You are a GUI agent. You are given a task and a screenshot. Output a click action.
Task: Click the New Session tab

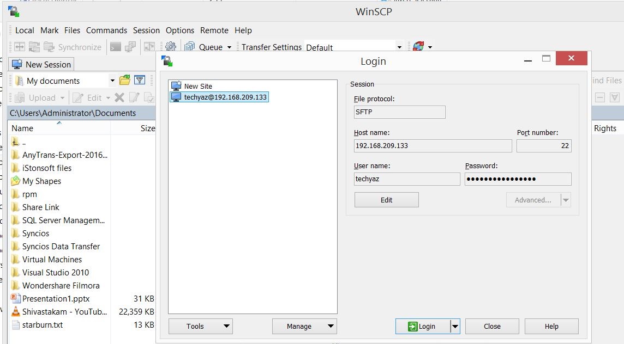(x=41, y=64)
